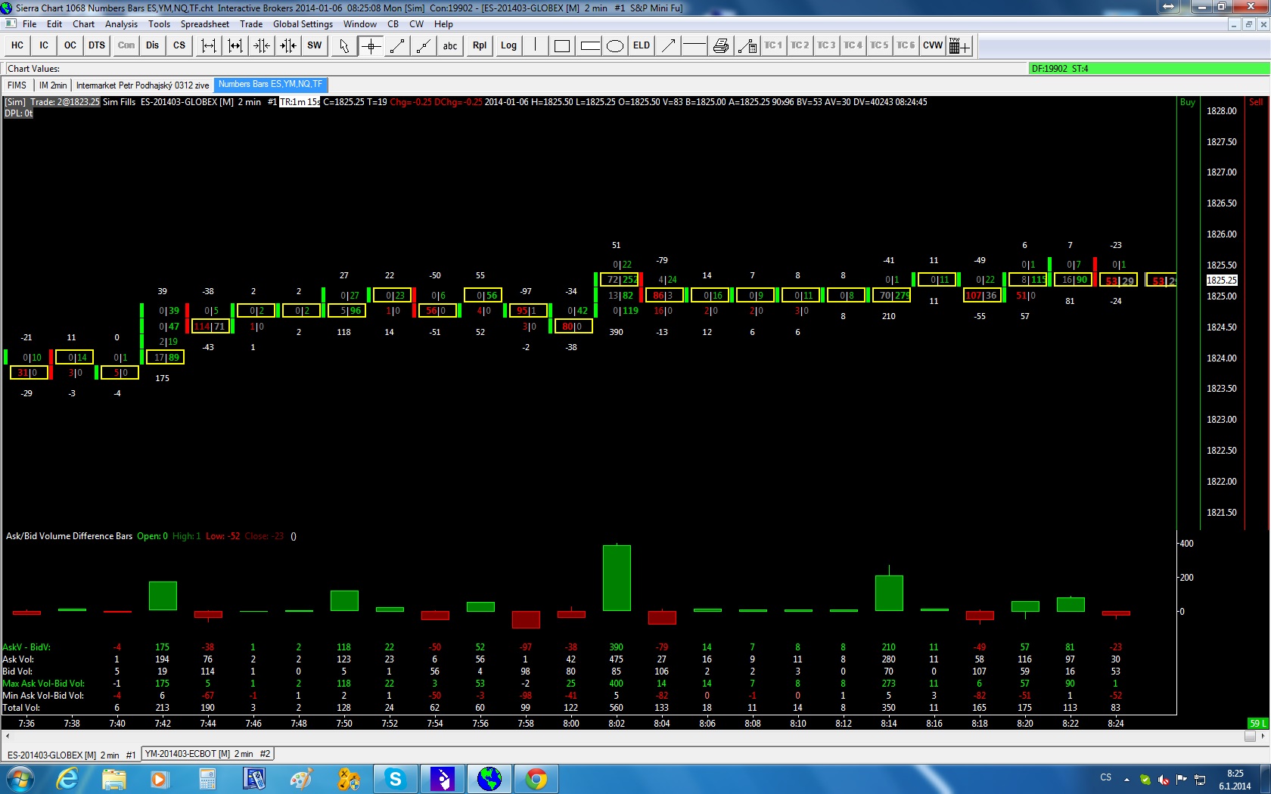Viewport: 1271px width, 794px height.
Task: Open Windows Explorer folder on the taskbar
Action: coord(113,779)
